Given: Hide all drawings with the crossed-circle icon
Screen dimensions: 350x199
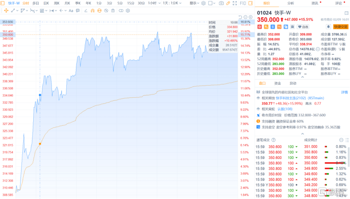Looking at the screenshot, I should 106,11.
